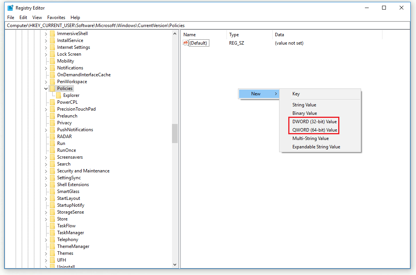The height and width of the screenshot is (275, 416).
Task: Click the Policies folder icon
Action: [52, 88]
